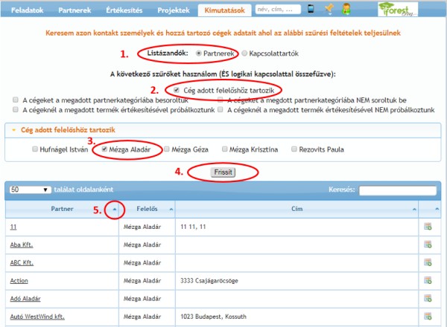Sort by the Partner column arrow
The height and width of the screenshot is (327, 447).
114,209
